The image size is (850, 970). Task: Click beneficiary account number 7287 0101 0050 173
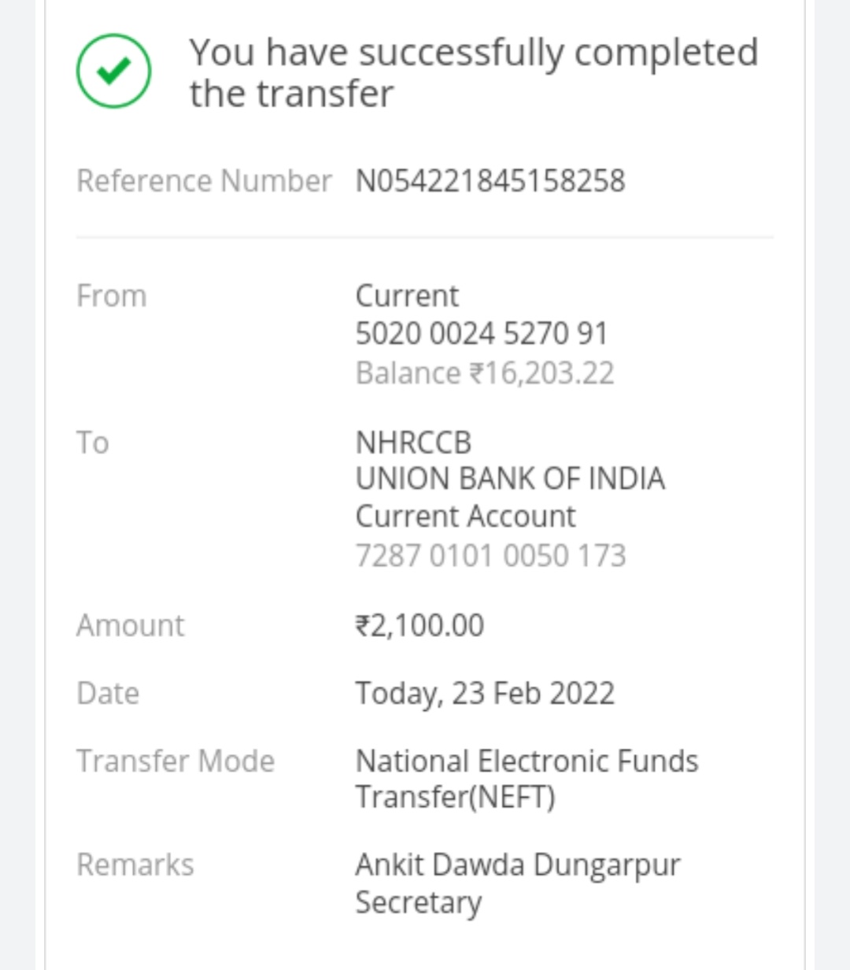490,556
